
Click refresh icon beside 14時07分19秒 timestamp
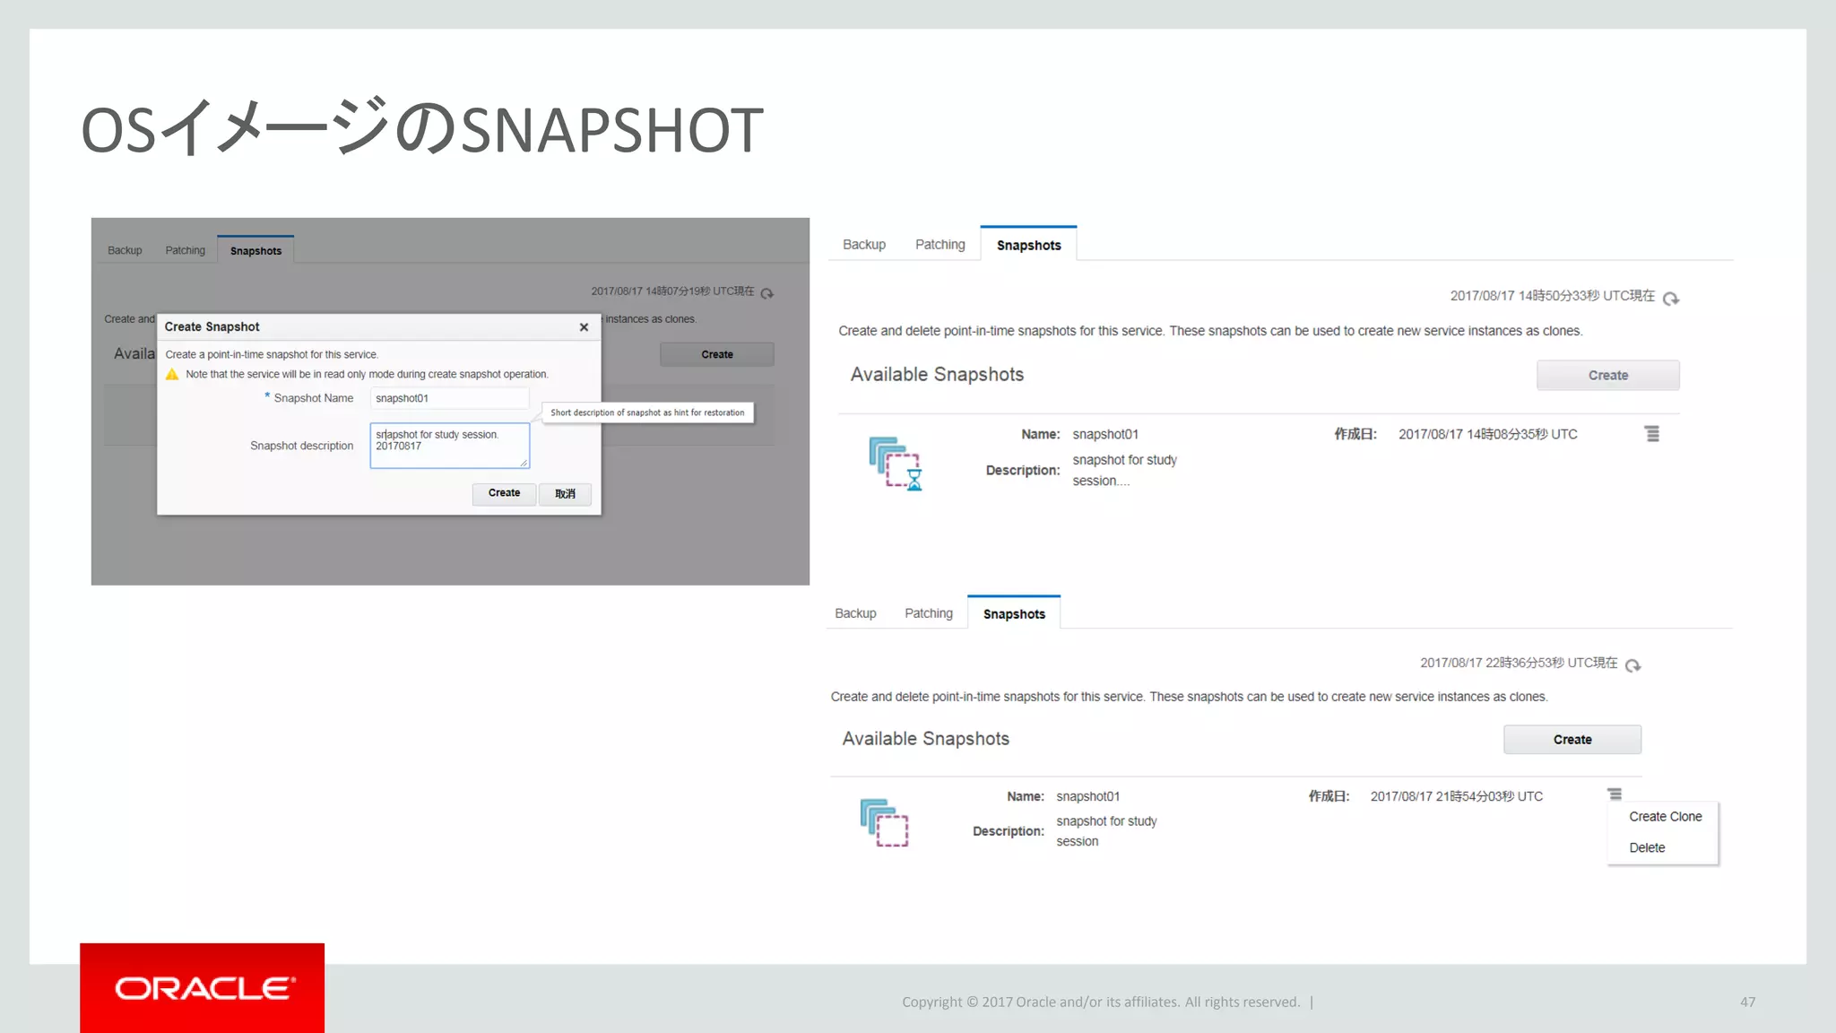click(767, 293)
